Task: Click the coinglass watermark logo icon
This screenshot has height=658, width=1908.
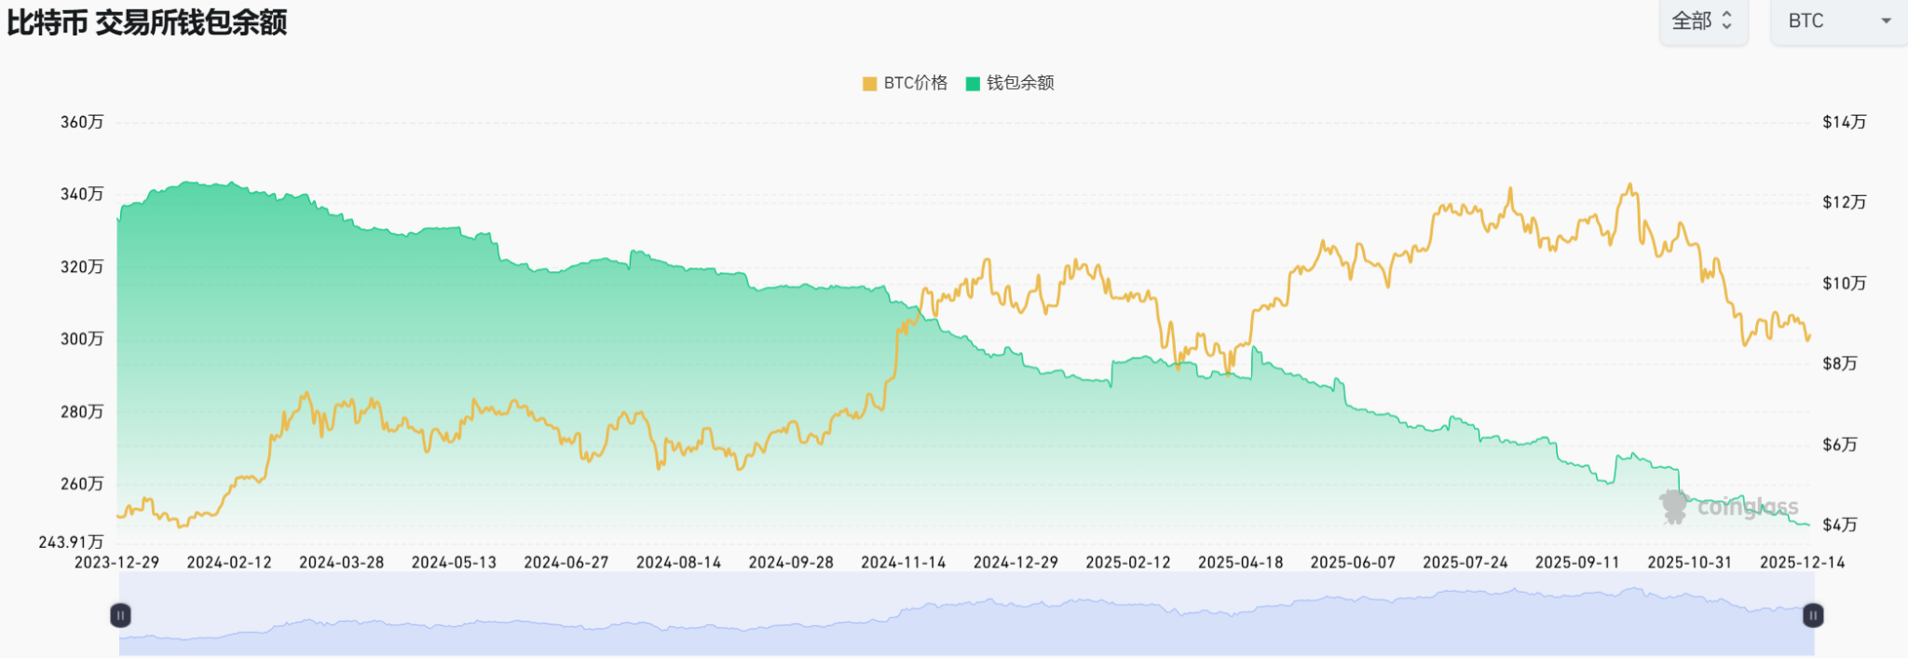Action: click(x=1673, y=506)
